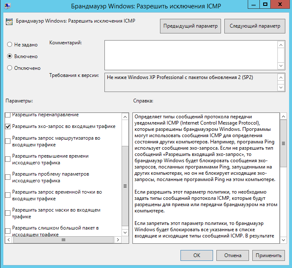Click parameters list scroll left arrow

pyautogui.click(x=9, y=240)
